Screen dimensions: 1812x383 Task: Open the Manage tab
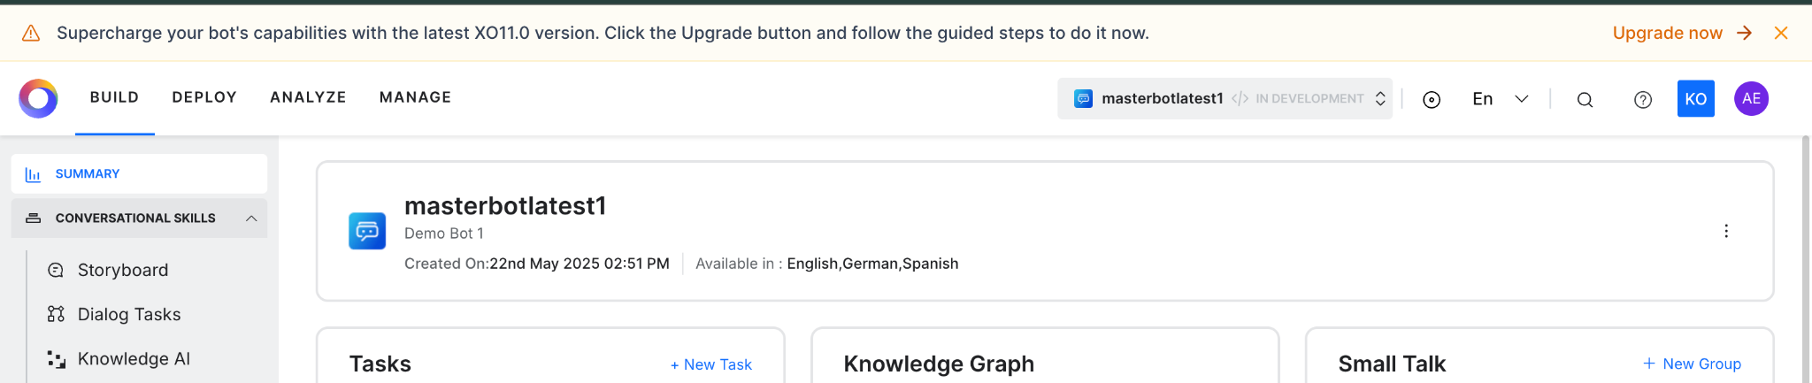[415, 97]
